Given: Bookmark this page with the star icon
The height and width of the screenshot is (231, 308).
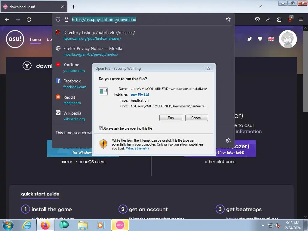Looking at the screenshot, I should (228, 20).
